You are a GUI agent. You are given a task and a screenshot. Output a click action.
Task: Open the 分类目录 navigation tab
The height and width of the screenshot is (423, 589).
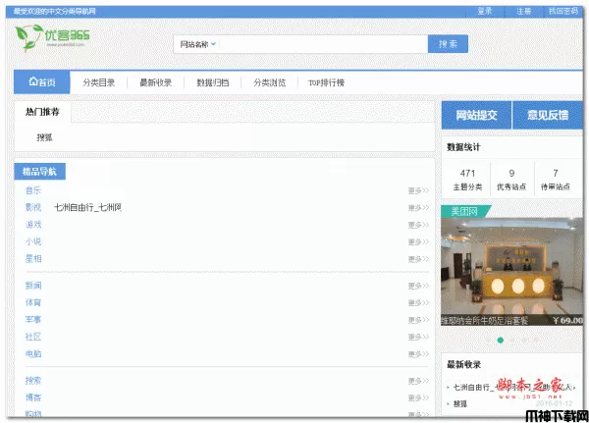point(98,82)
